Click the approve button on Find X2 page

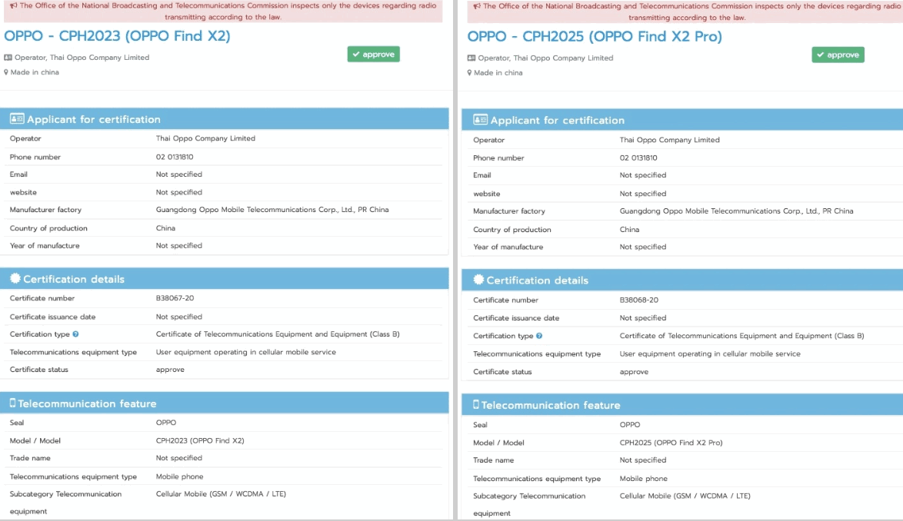[373, 54]
